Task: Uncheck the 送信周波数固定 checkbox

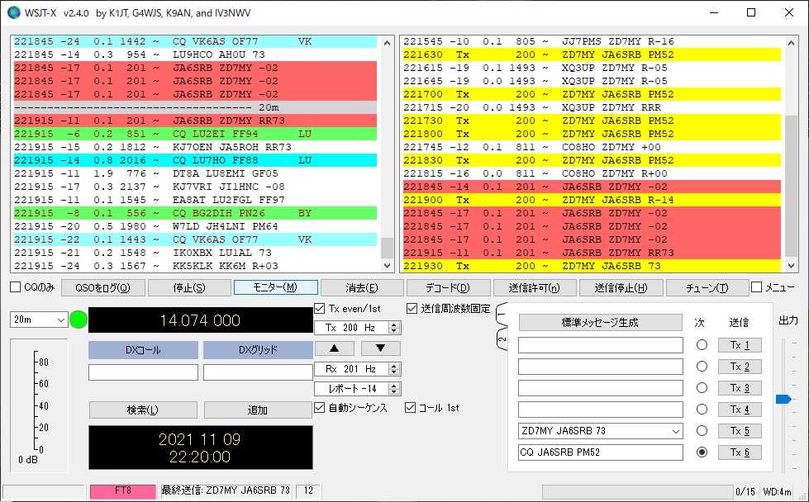Action: click(x=412, y=309)
